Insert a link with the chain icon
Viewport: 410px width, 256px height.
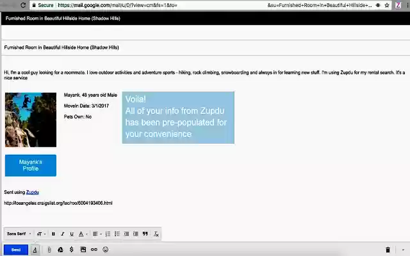(x=94, y=250)
